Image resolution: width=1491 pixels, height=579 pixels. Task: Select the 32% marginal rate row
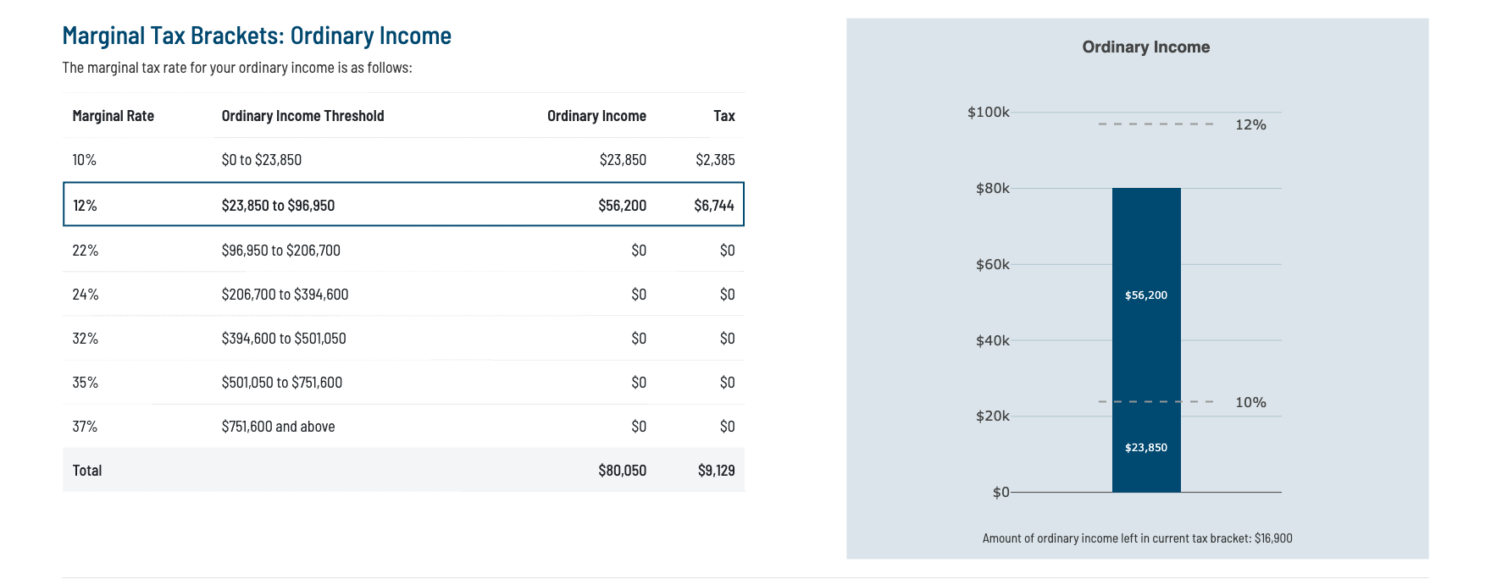[x=403, y=339]
